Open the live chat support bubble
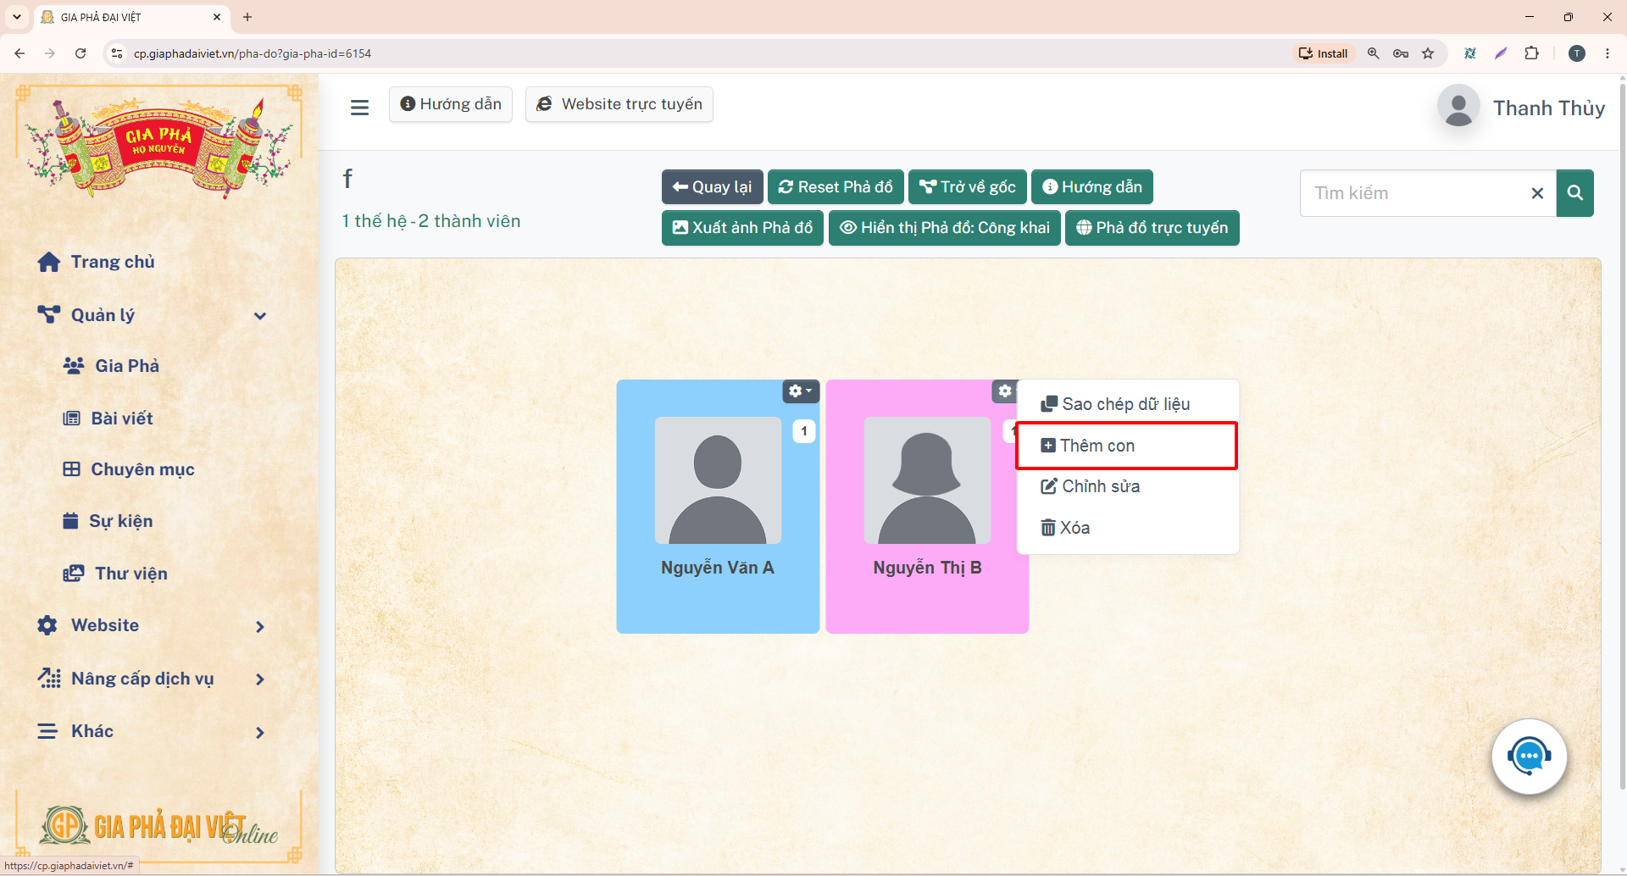This screenshot has width=1627, height=876. coord(1529,757)
